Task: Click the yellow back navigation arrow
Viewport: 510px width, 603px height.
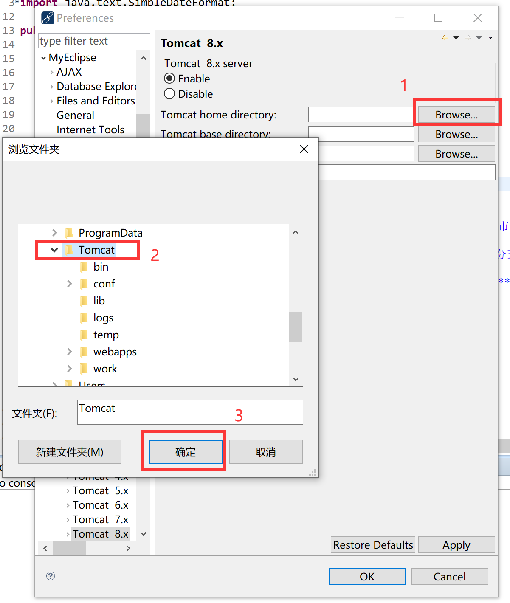Action: pyautogui.click(x=445, y=38)
